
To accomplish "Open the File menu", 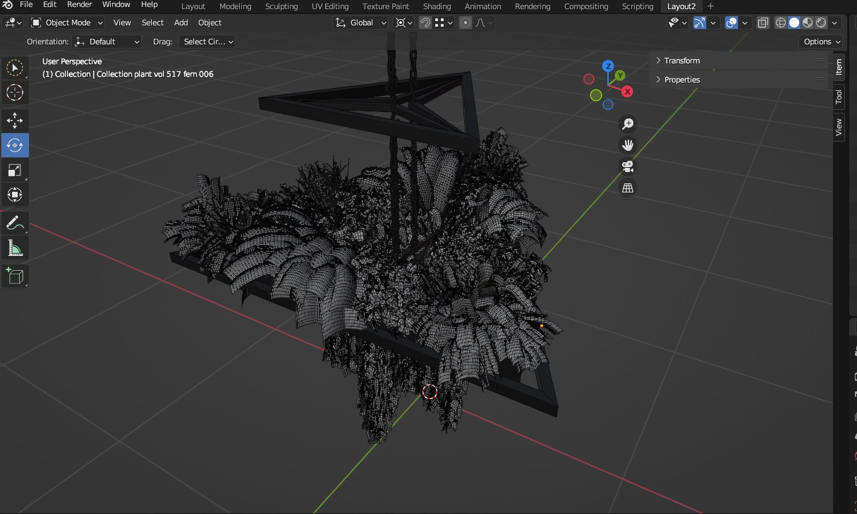I will point(26,5).
